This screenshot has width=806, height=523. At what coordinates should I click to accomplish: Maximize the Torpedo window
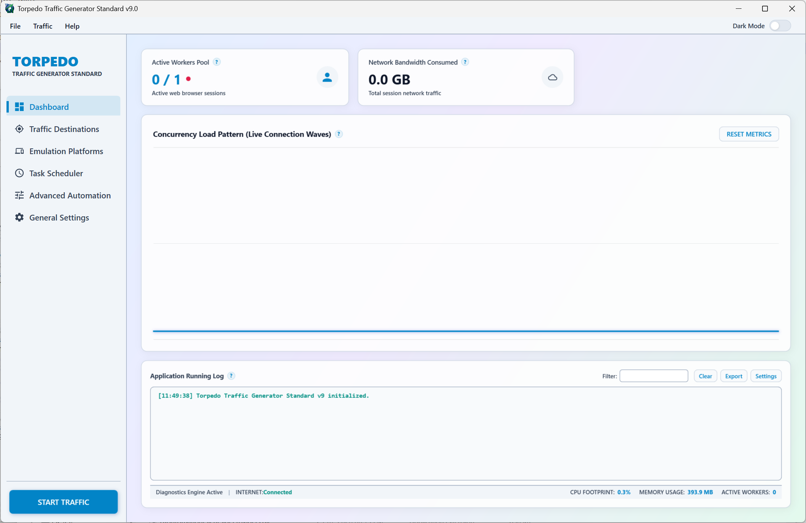click(765, 8)
